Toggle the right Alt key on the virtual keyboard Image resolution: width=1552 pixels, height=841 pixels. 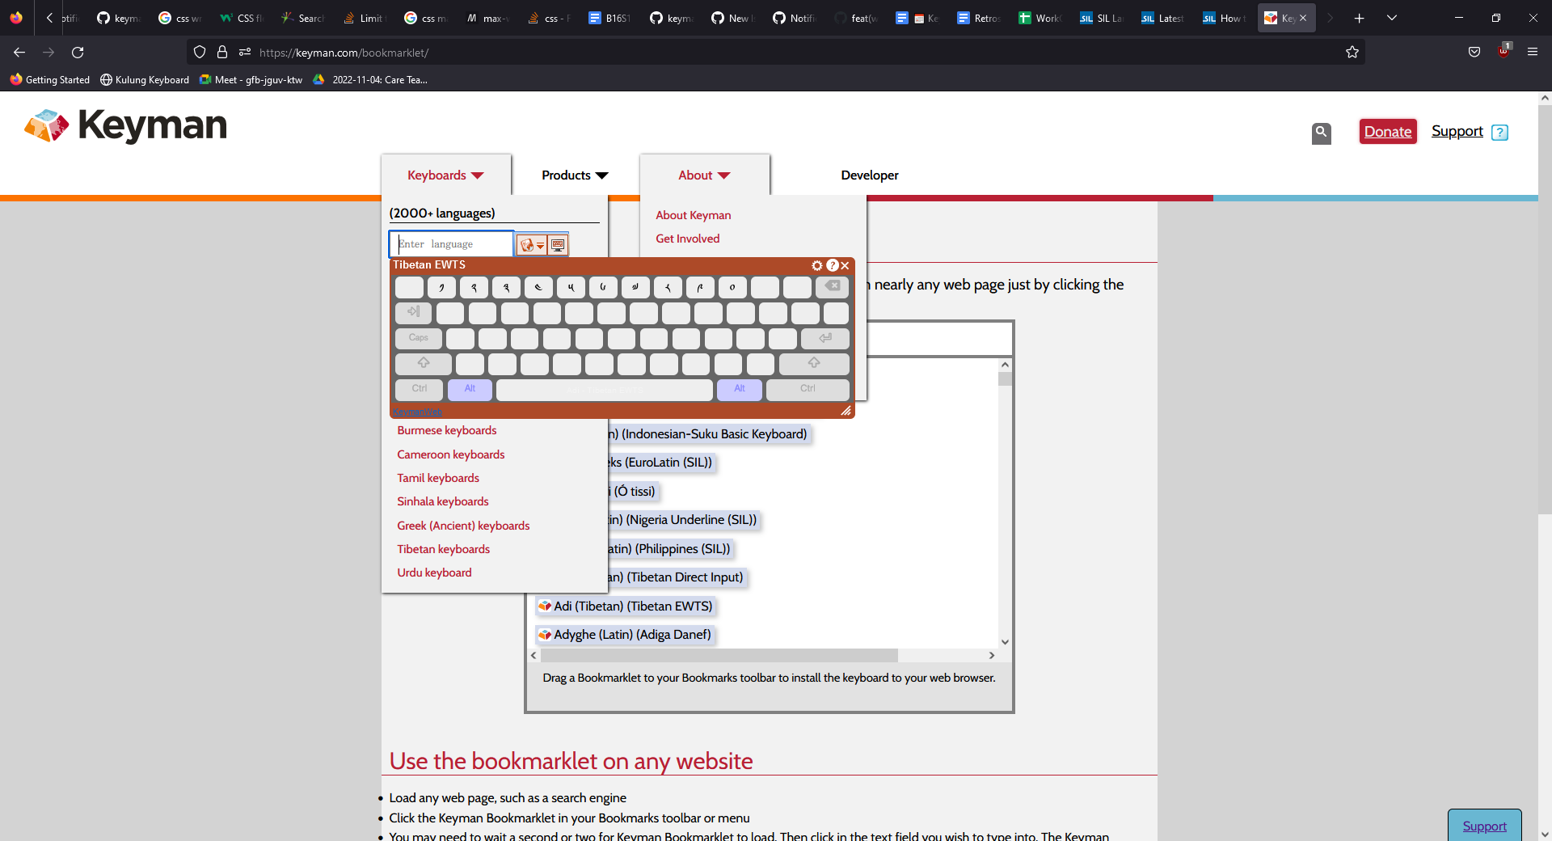[x=740, y=389]
